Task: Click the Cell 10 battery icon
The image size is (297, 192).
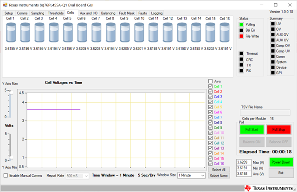Action: (x=139, y=33)
